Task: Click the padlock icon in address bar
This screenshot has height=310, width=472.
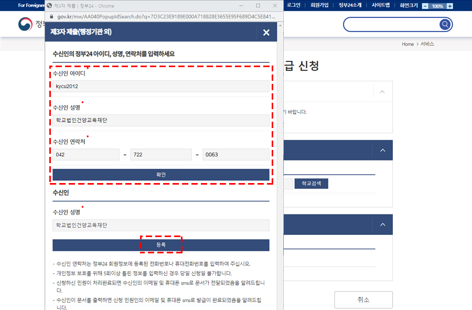Action: 51,16
